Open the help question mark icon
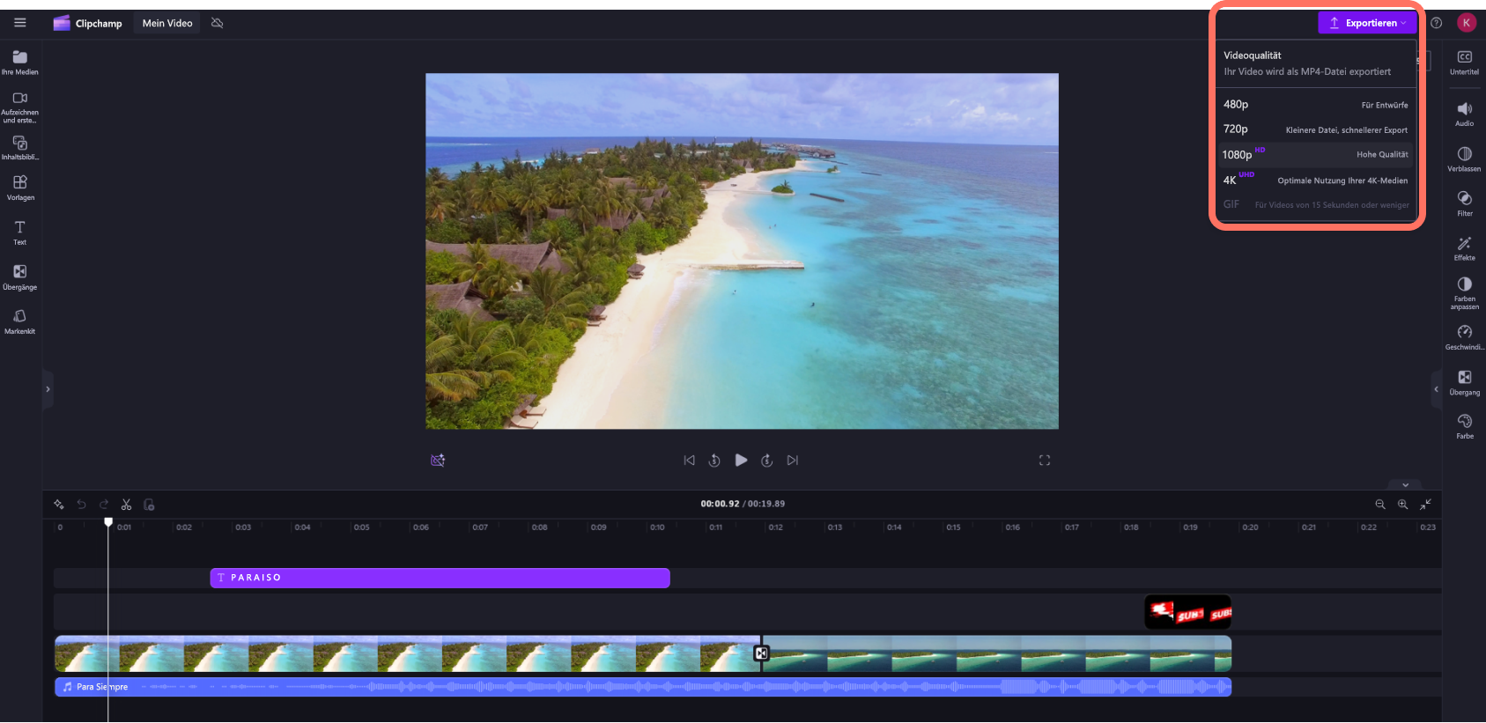 click(1436, 23)
